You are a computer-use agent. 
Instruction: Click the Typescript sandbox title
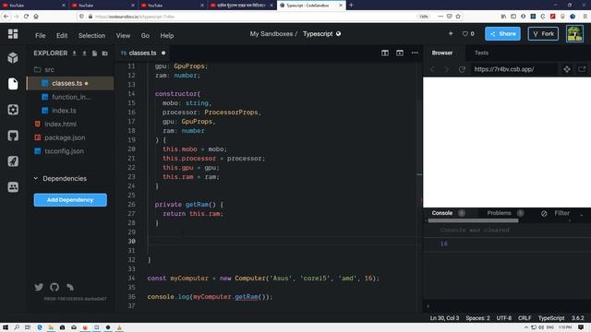click(318, 34)
